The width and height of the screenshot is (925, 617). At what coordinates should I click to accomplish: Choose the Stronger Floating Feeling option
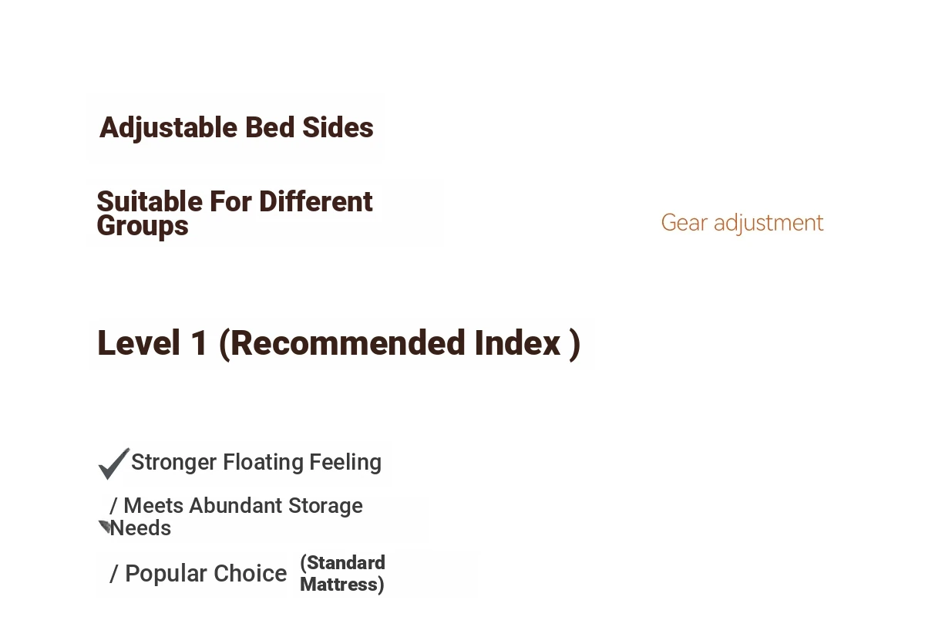click(x=256, y=462)
